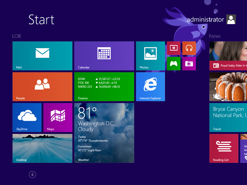Open the Maps tile
Viewport: 247px width, 185px height.
pyautogui.click(x=58, y=118)
